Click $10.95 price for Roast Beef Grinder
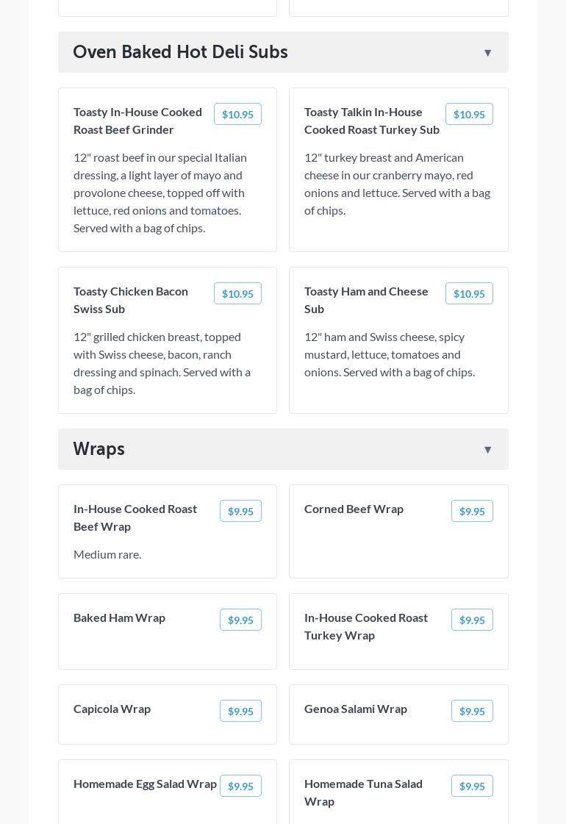Viewport: 566px width, 824px height. (x=237, y=115)
